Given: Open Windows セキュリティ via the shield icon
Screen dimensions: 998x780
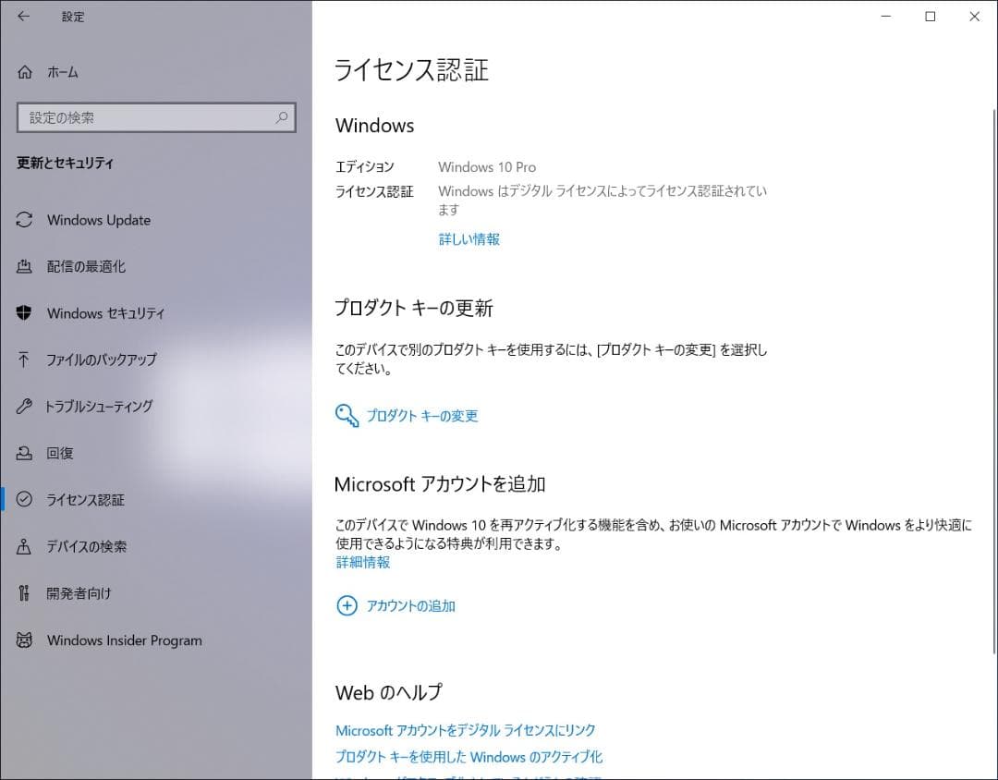Looking at the screenshot, I should click(24, 313).
